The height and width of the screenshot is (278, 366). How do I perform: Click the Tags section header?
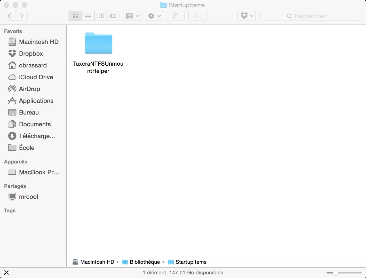[10, 211]
